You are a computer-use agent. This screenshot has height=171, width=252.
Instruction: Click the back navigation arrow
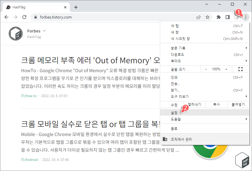tap(6, 17)
